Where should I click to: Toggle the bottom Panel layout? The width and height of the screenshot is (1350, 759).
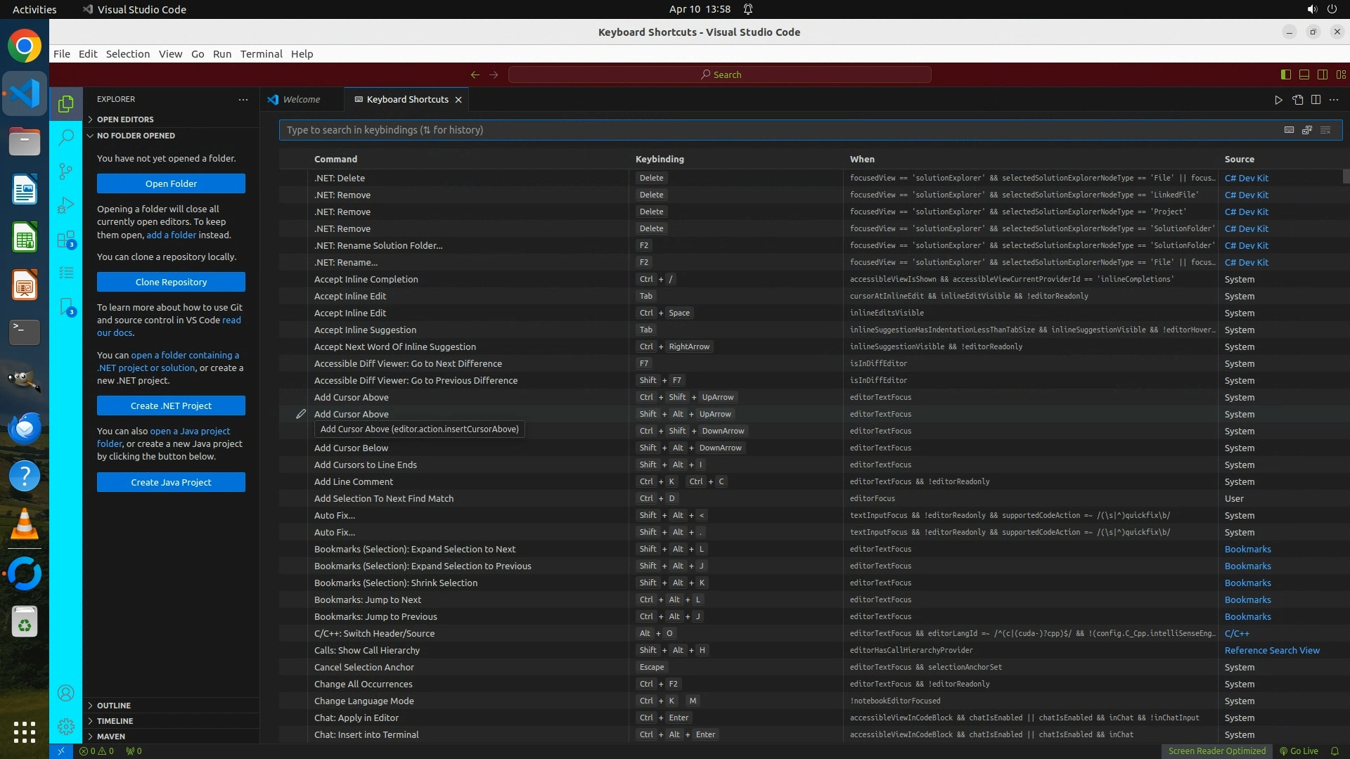(x=1304, y=74)
